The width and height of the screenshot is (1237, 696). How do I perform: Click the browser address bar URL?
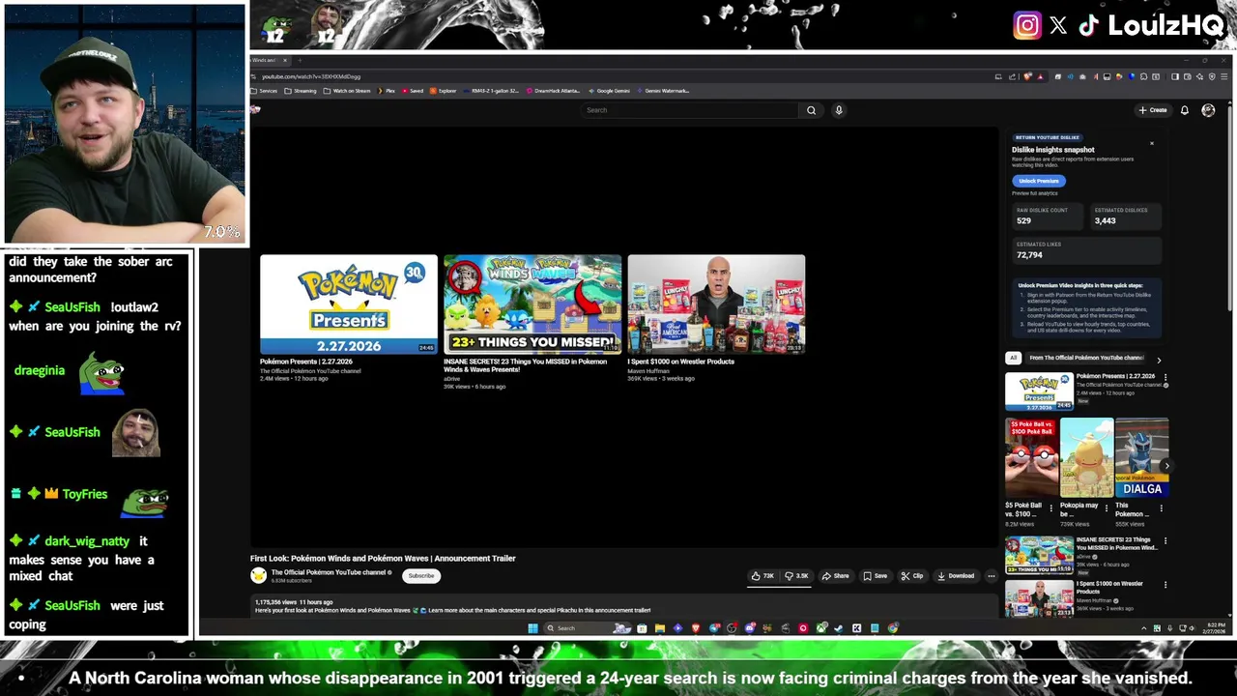pyautogui.click(x=311, y=76)
